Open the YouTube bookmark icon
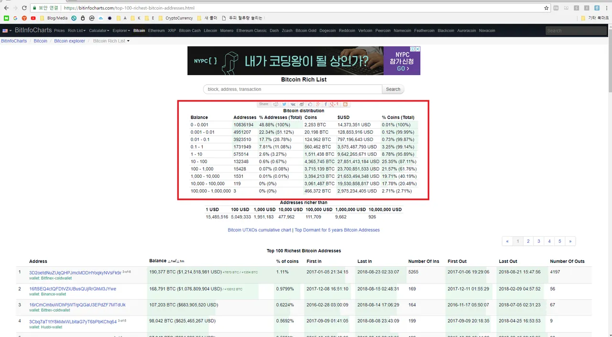612x337 pixels. click(x=33, y=18)
